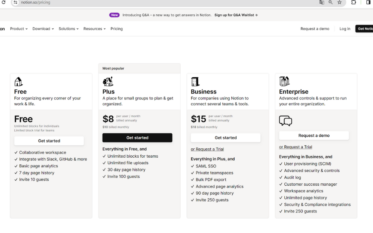
Task: Click the Enterprise chat bubbles icon
Action: coord(286,121)
